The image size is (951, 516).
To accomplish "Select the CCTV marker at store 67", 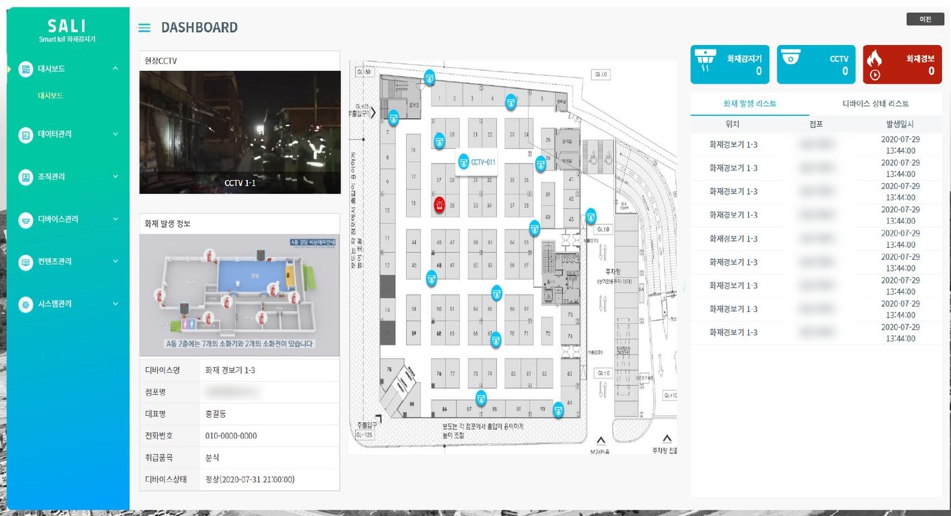I will click(496, 340).
